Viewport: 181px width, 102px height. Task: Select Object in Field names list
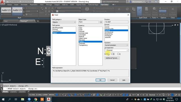(64, 33)
